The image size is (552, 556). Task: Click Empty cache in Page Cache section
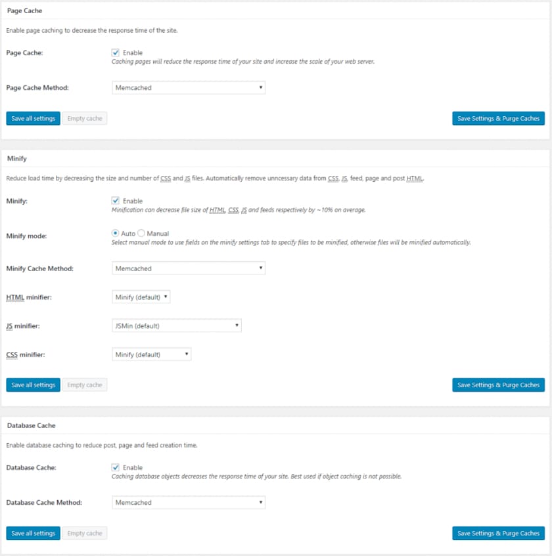tap(85, 119)
